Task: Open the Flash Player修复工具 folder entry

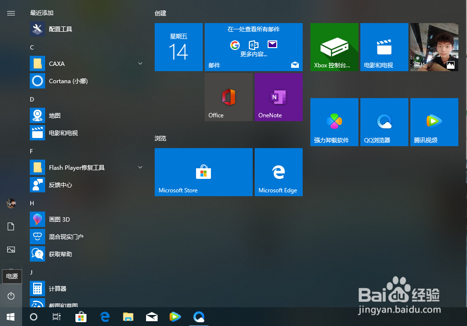Action: point(86,167)
